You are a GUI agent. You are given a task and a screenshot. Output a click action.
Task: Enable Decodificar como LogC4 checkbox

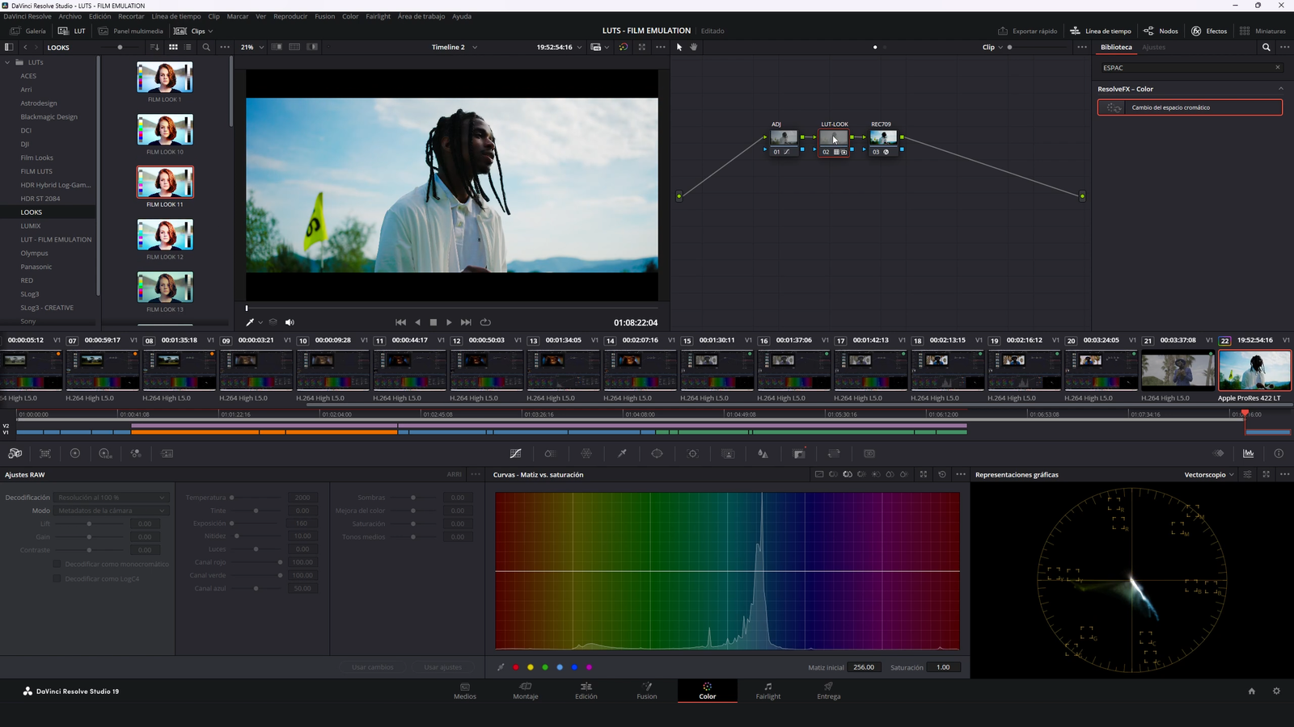point(57,578)
